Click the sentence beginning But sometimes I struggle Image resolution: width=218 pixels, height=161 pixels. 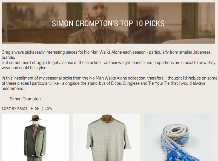coord(108,65)
